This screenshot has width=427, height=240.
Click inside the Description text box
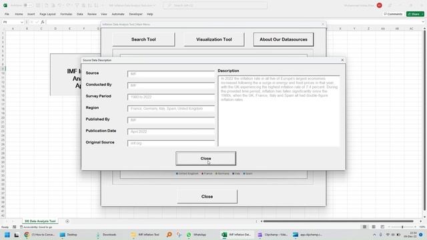pyautogui.click(x=279, y=111)
